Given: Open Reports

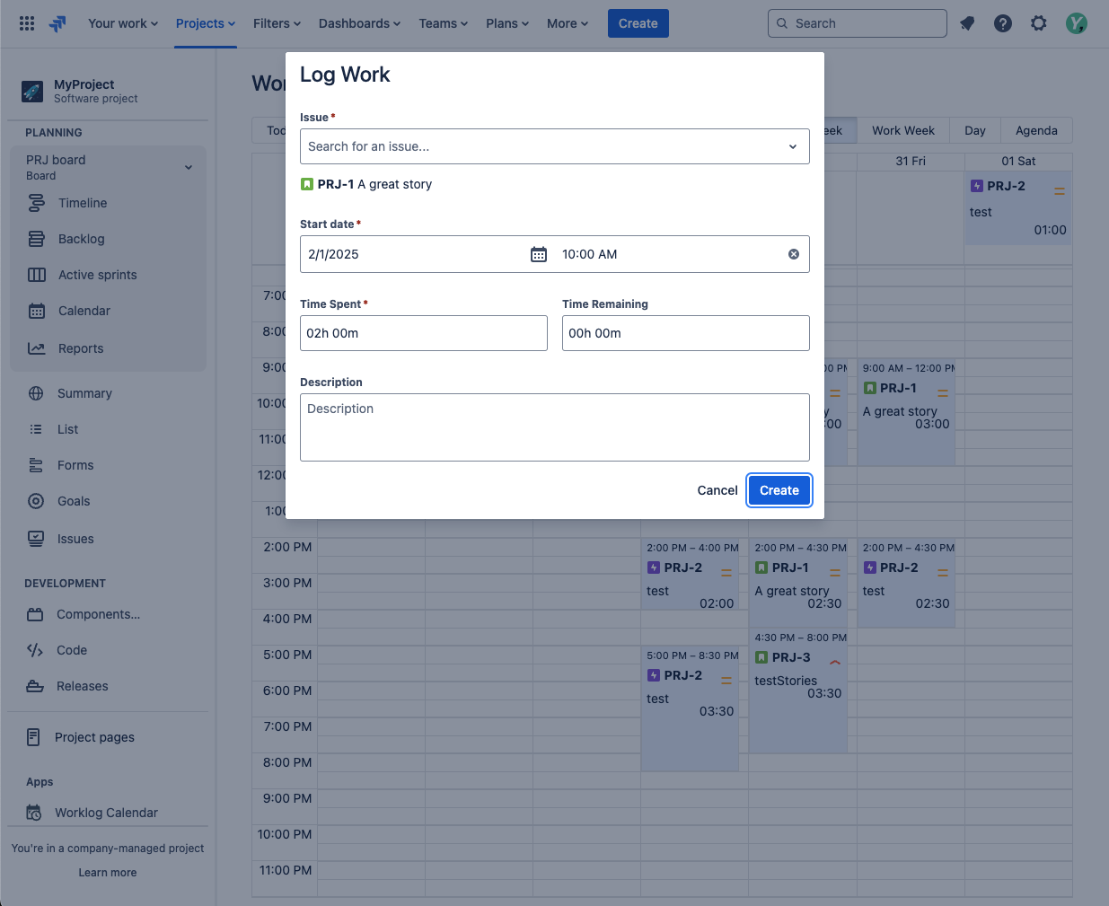Looking at the screenshot, I should (79, 348).
